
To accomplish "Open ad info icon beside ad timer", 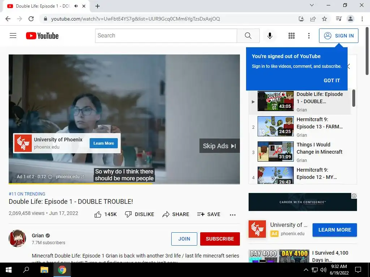I will (50, 177).
